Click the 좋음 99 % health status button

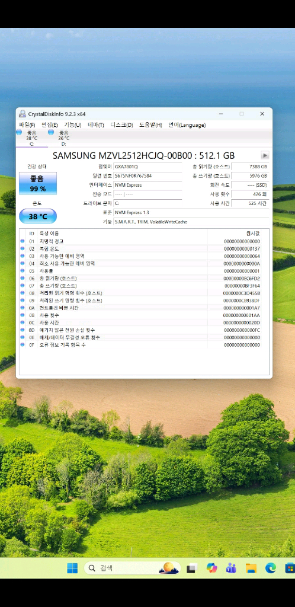pos(38,184)
